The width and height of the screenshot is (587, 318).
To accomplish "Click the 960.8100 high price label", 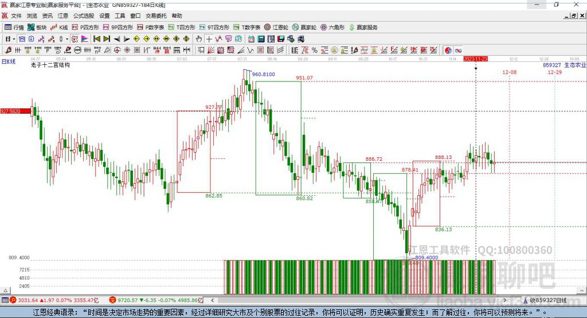I will click(263, 74).
